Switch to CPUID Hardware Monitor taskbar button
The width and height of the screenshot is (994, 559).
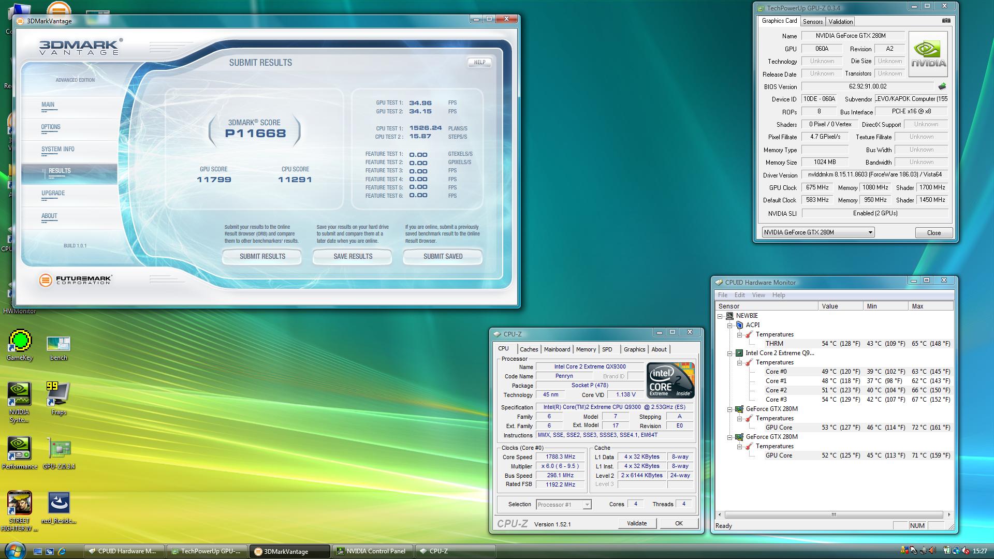tap(124, 551)
